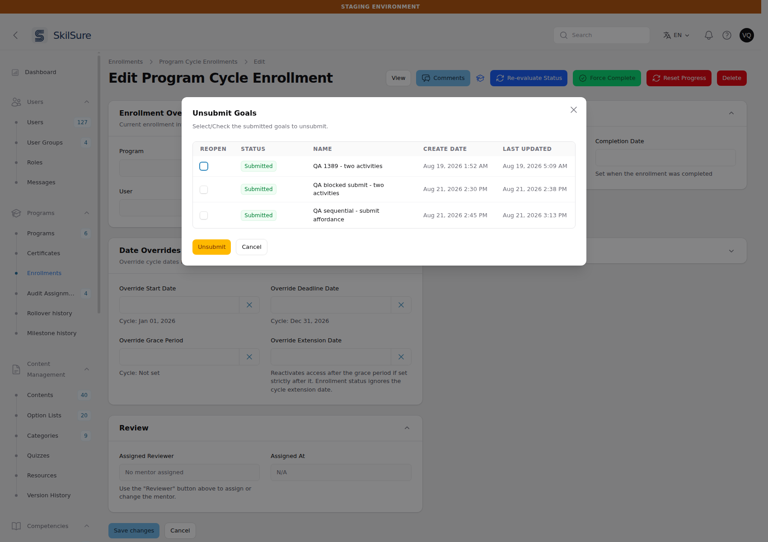
Task: Expand the collapsed panel beside Date Overrides
Action: coord(731,251)
